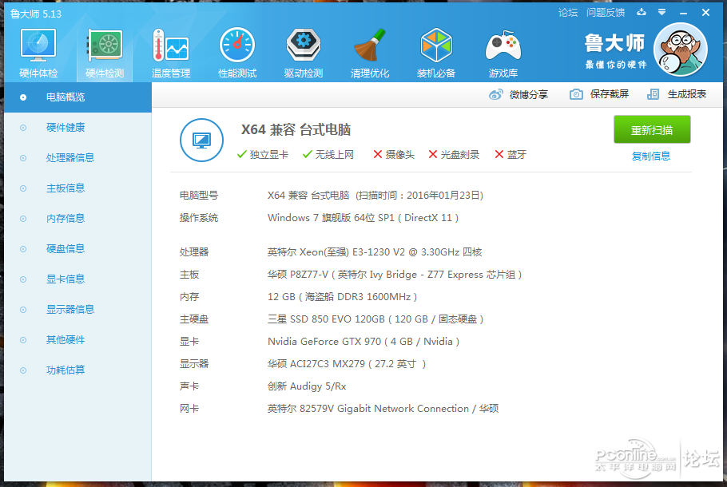
Task: Click the 三星 SSD 850 EVO disk value
Action: (375, 319)
